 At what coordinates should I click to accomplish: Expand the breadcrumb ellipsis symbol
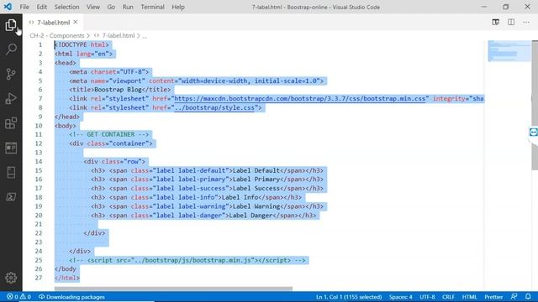tap(145, 35)
